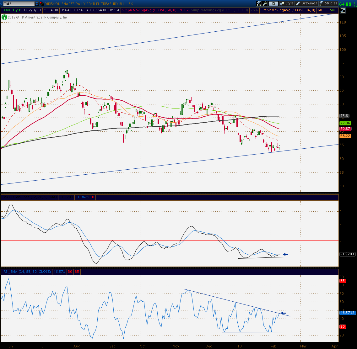This screenshot has height=349, width=357.
Task: Click the Aug label on time axis
Action: 77,346
